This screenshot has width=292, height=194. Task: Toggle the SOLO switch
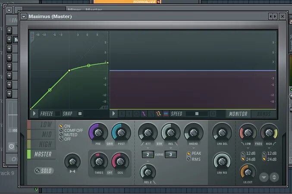point(44,171)
